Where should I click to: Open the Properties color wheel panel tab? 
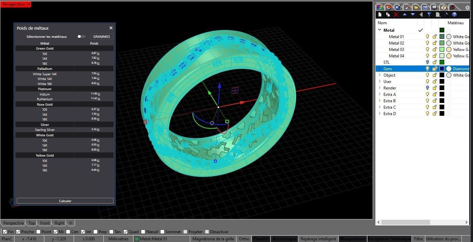tap(380, 7)
